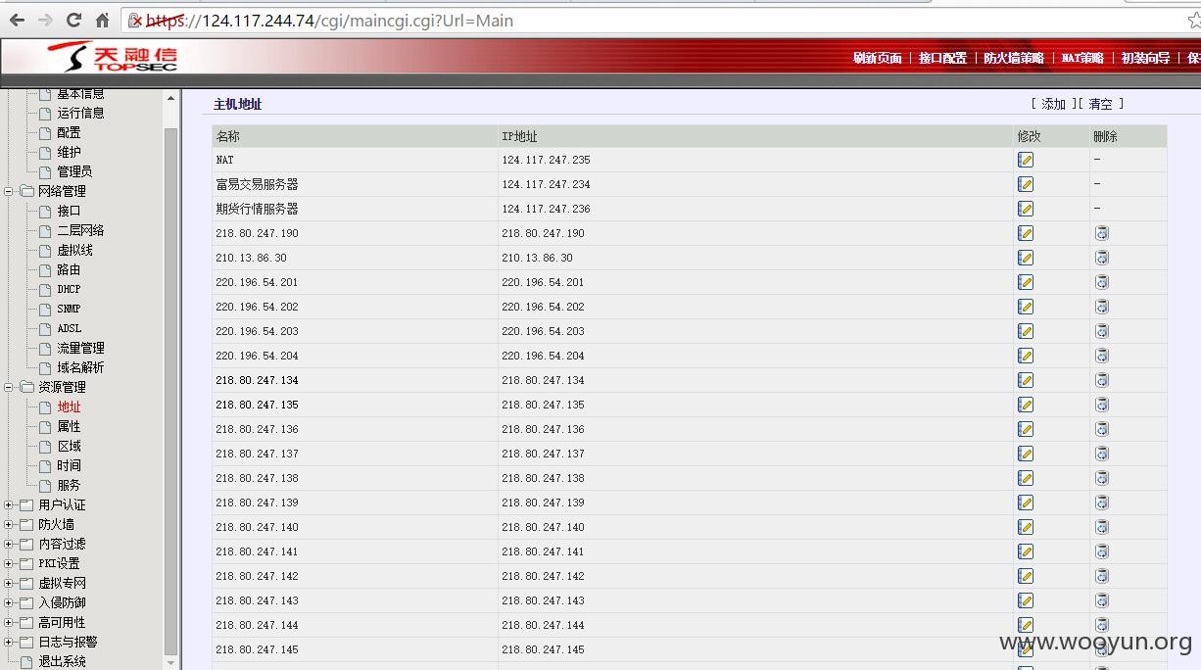Click the sidebar scrollbar up arrow
The width and height of the screenshot is (1201, 670).
coord(170,99)
